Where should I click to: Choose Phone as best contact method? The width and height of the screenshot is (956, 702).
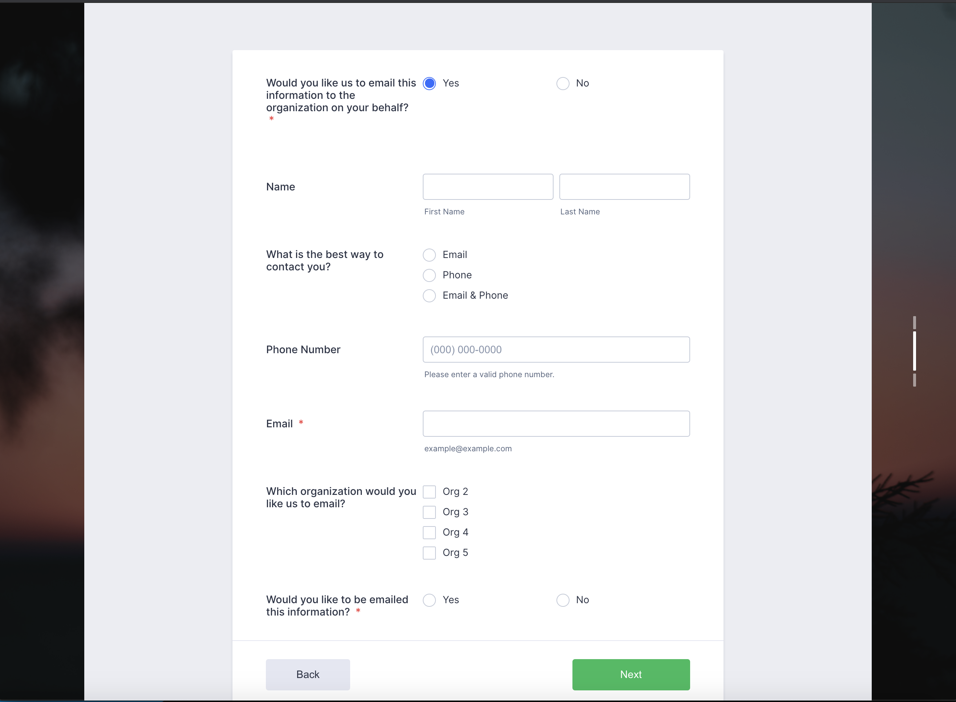pos(429,275)
